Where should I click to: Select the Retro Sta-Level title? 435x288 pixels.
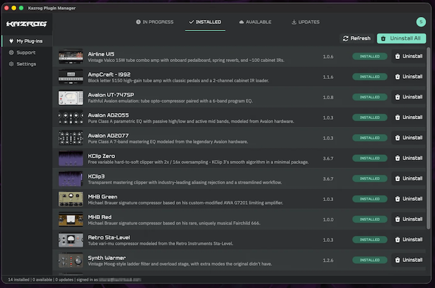109,238
